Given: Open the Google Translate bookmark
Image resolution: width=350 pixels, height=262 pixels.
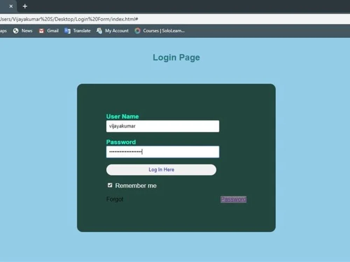Looking at the screenshot, I should [77, 31].
